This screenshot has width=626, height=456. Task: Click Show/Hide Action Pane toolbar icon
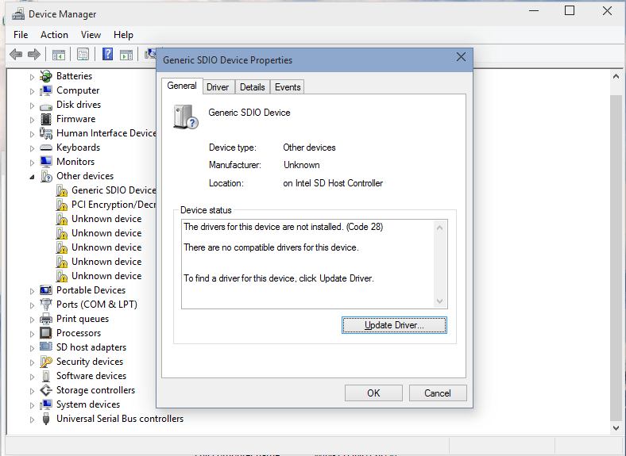[126, 55]
